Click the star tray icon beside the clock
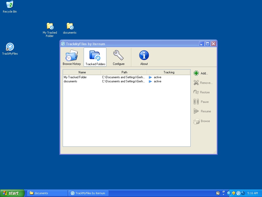 click(243, 193)
